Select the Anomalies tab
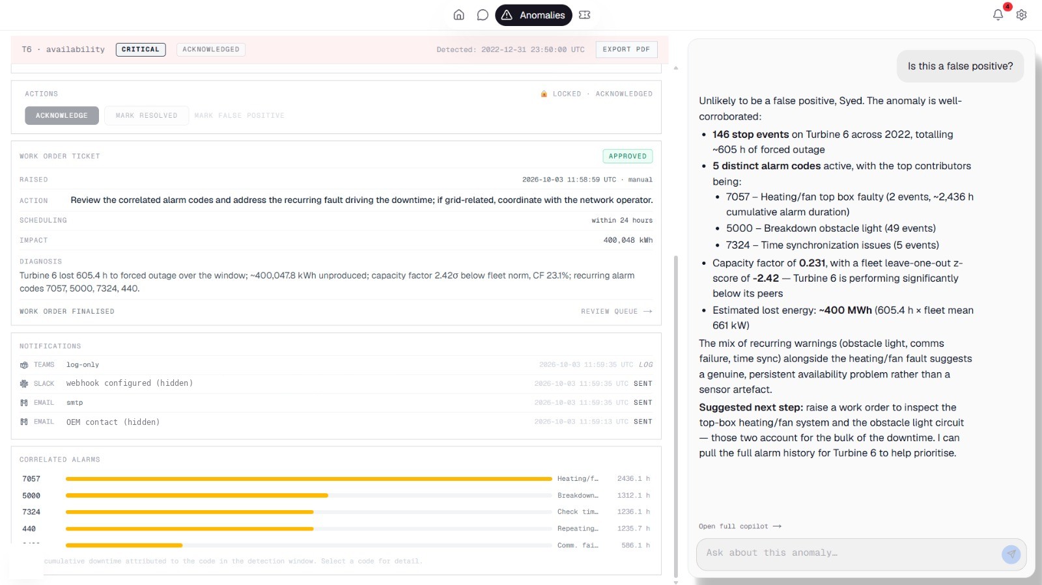 tap(533, 15)
